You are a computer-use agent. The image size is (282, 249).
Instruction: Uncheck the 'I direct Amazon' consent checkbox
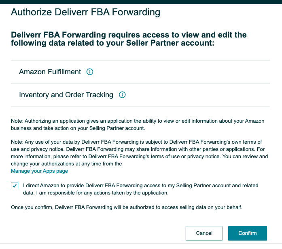click(15, 186)
